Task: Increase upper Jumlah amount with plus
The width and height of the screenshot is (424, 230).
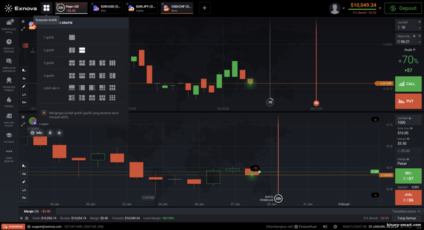Action: pyautogui.click(x=420, y=22)
